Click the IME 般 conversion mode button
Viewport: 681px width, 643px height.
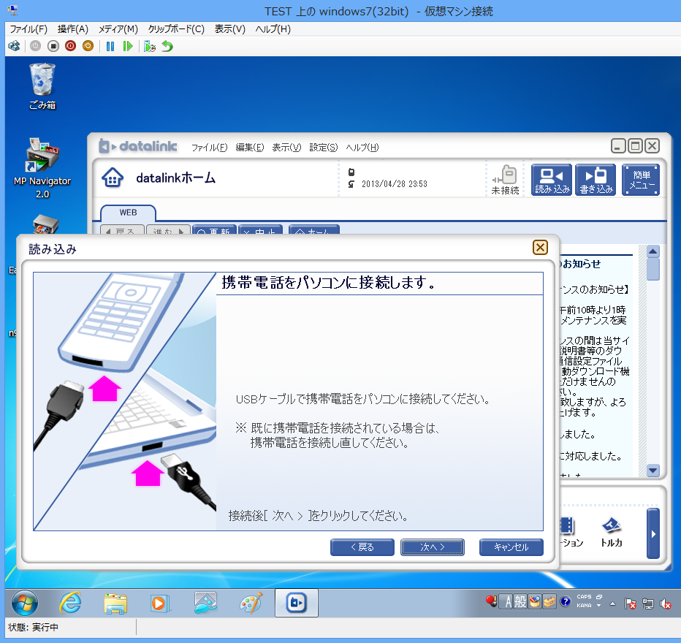pos(520,602)
